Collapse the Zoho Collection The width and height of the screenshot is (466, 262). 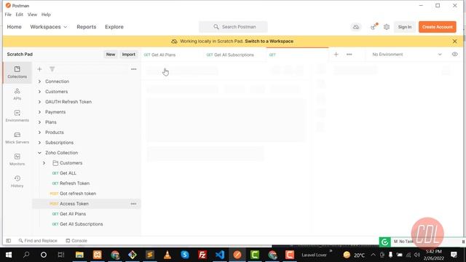pyautogui.click(x=39, y=153)
